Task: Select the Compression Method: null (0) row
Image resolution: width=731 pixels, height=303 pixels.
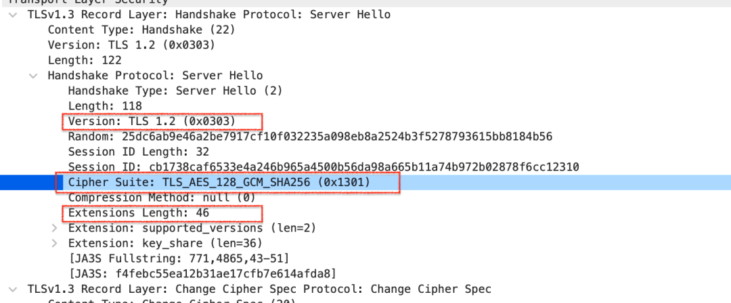Action: pos(162,197)
